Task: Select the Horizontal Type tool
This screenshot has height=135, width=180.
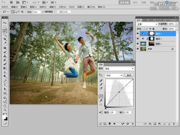Action: 5,85
